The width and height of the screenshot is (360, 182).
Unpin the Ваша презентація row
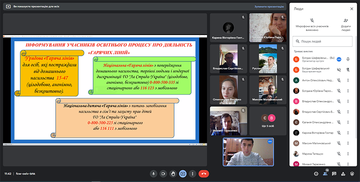(x=348, y=70)
